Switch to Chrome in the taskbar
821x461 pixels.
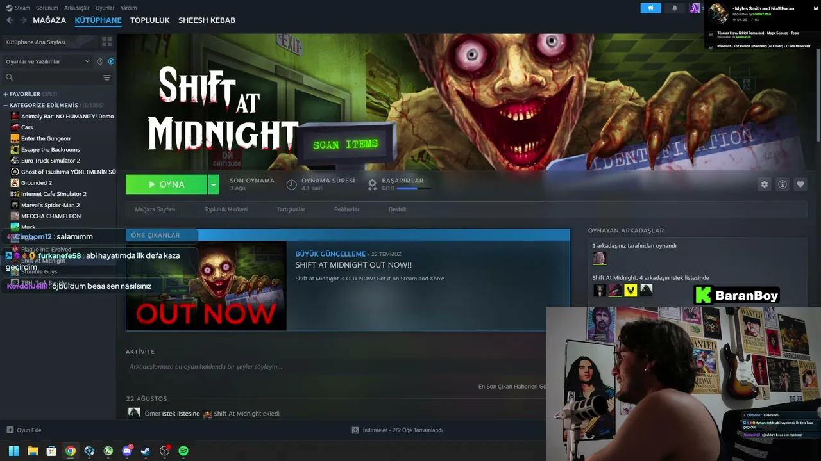pos(71,451)
